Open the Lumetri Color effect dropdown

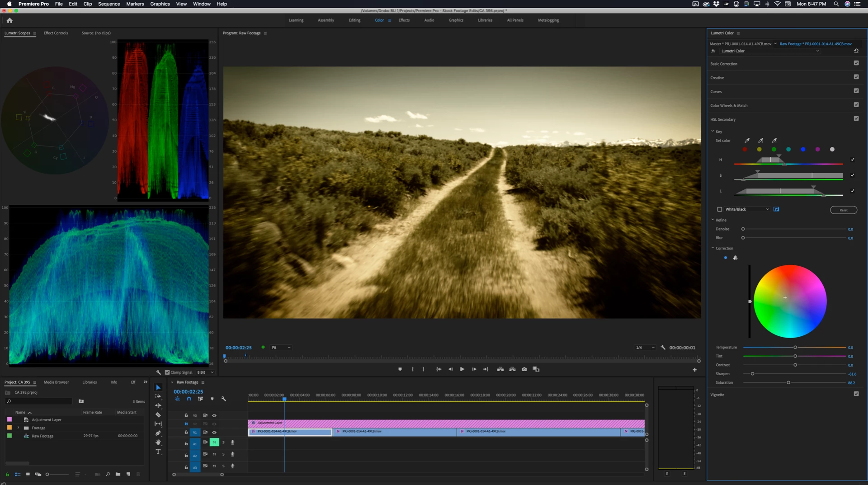tap(770, 51)
